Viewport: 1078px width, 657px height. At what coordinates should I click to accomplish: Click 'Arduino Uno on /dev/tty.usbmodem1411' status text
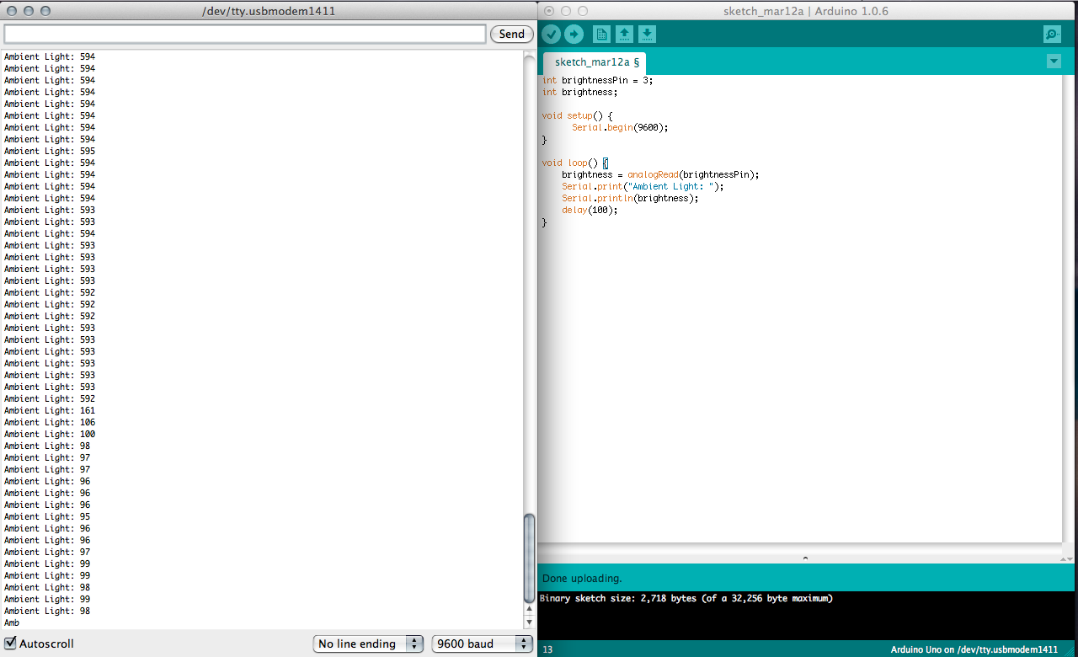[974, 649]
